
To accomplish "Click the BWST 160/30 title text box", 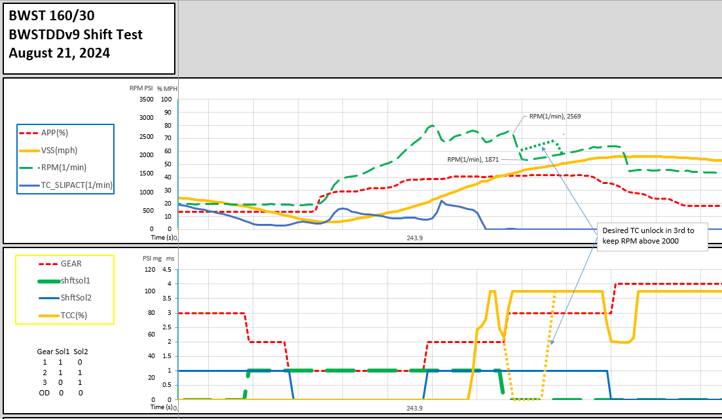I will point(88,38).
